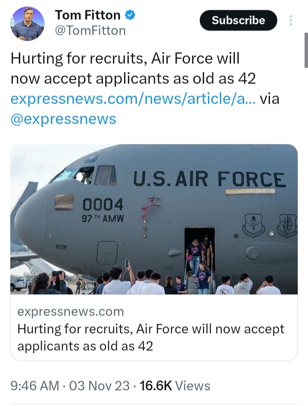Open the U.S. Air Force plane image
308x406 pixels.
(154, 219)
